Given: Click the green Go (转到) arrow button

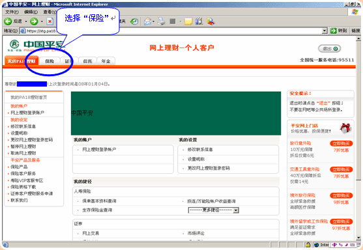Looking at the screenshot, I should [333, 31].
